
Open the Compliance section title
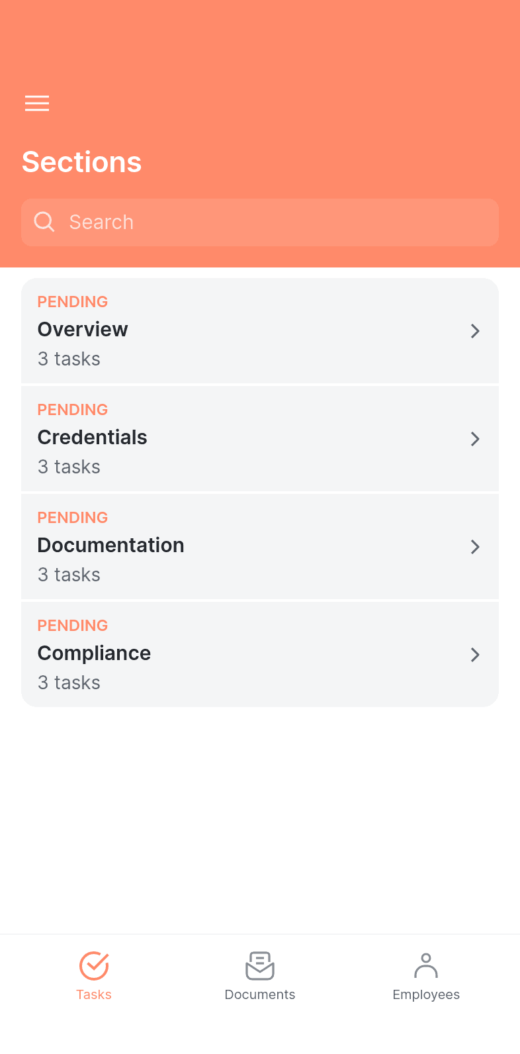coord(95,653)
